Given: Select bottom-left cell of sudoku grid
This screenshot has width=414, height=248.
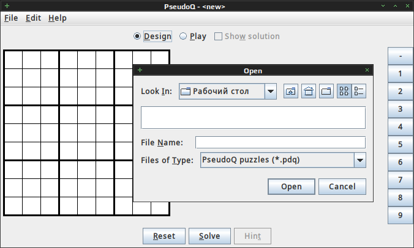Looking at the screenshot, I should 13,206.
